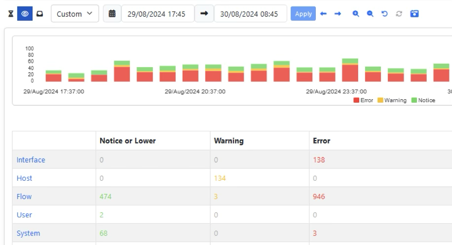Image resolution: width=452 pixels, height=245 pixels.
Task: Click the System error count 3
Action: (x=315, y=233)
